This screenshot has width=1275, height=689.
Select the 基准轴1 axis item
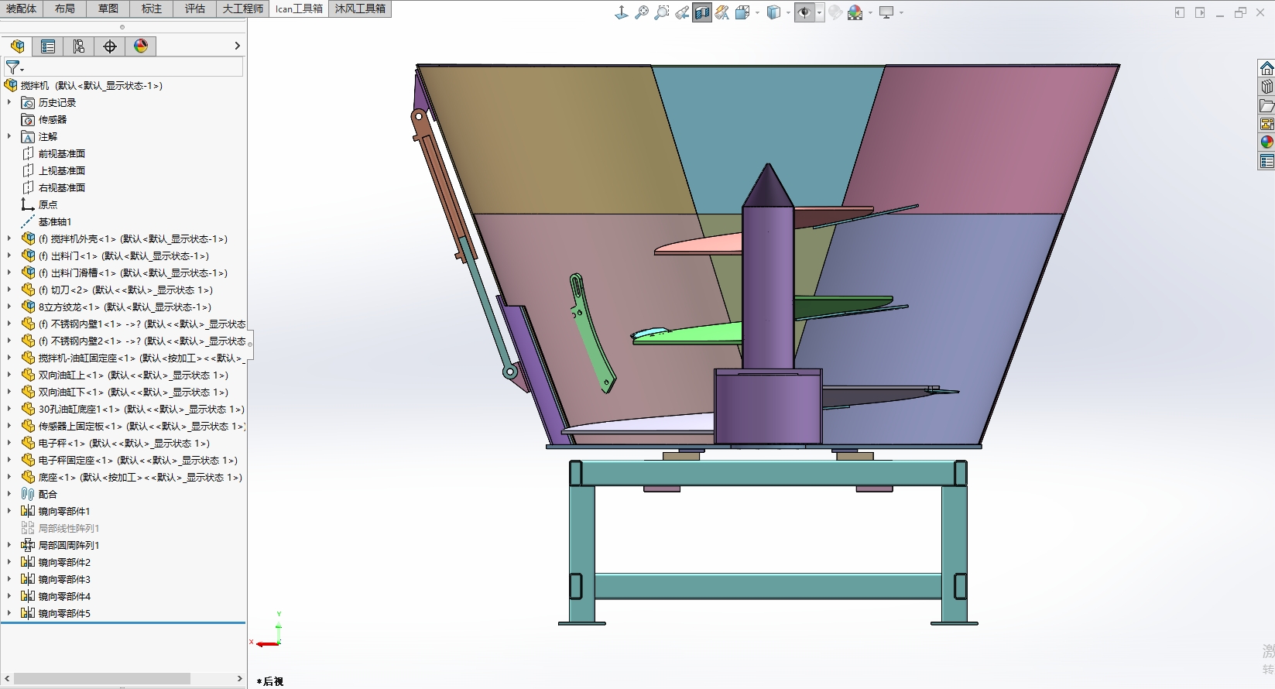55,221
